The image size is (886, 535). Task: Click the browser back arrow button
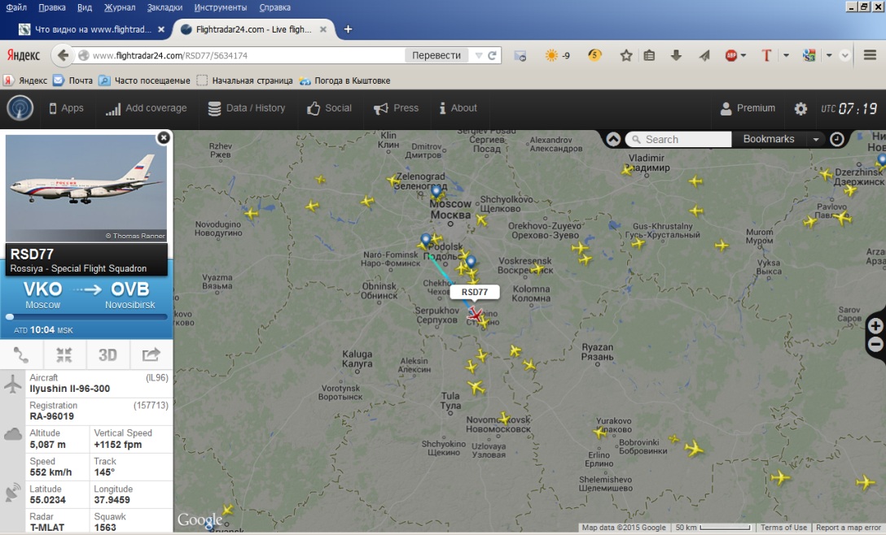(63, 55)
